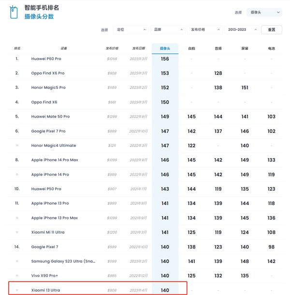Click the 发布日期 column header

tap(139, 48)
